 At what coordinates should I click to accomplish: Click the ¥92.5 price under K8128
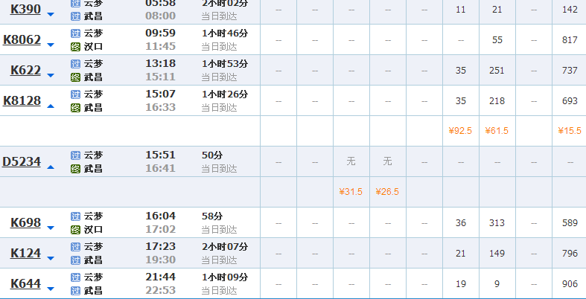coord(460,131)
